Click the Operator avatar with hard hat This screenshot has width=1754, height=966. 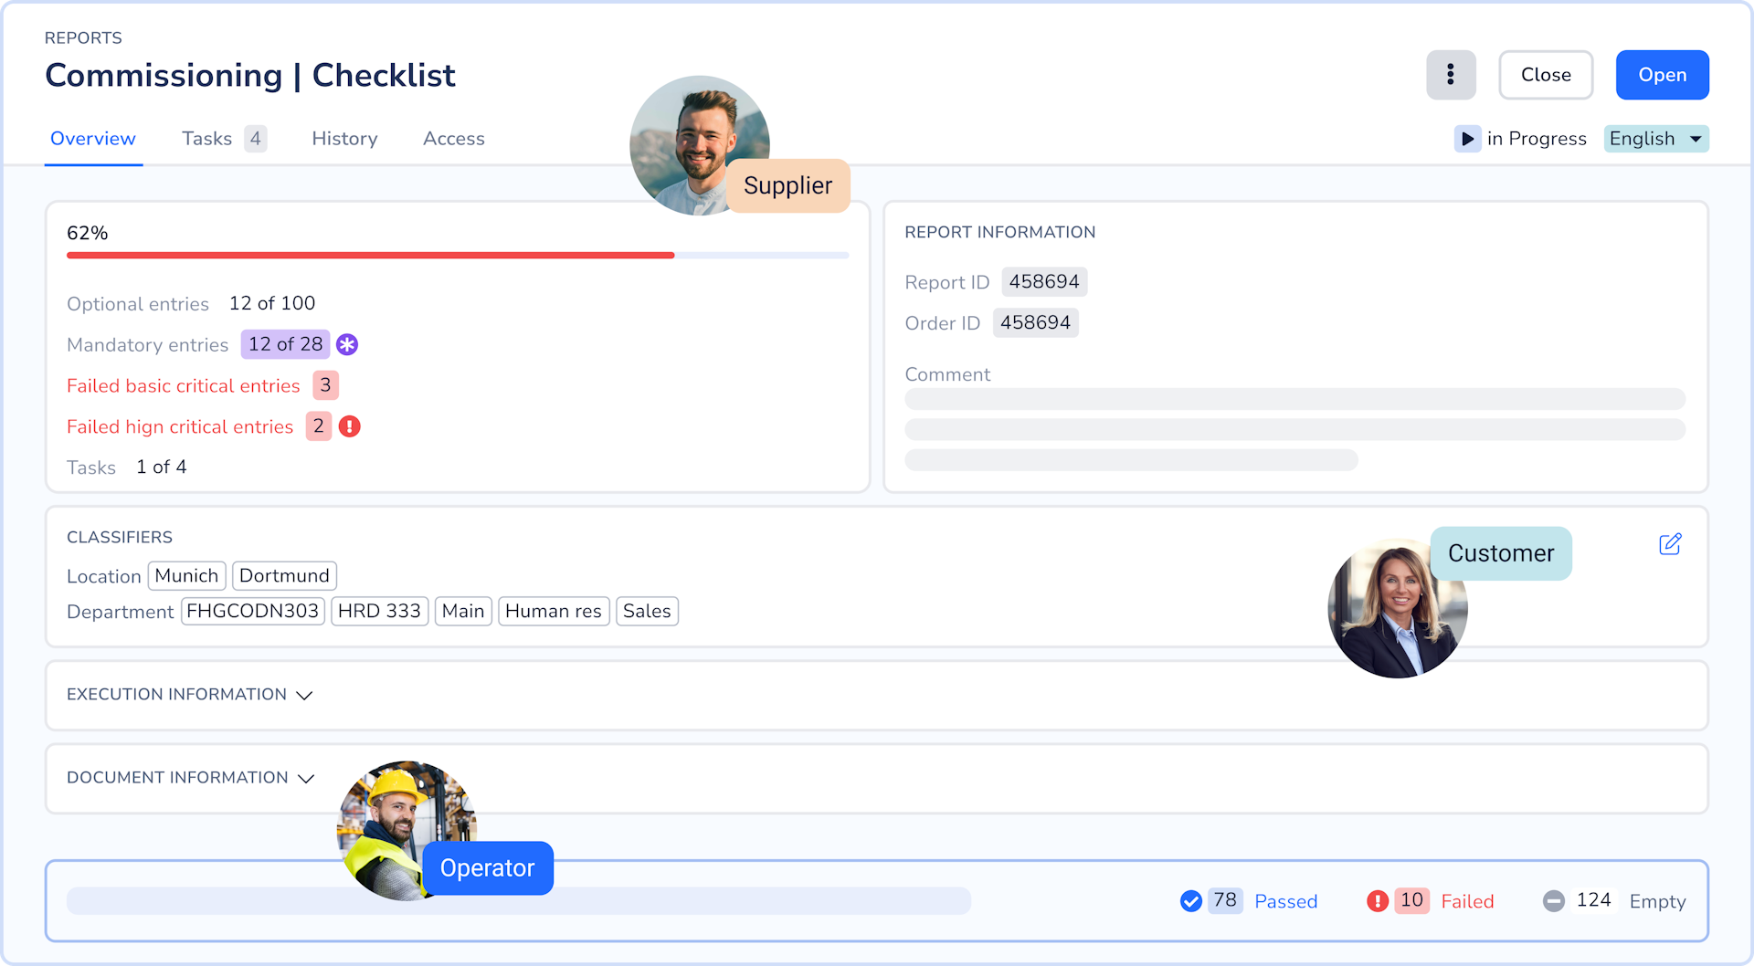point(407,829)
